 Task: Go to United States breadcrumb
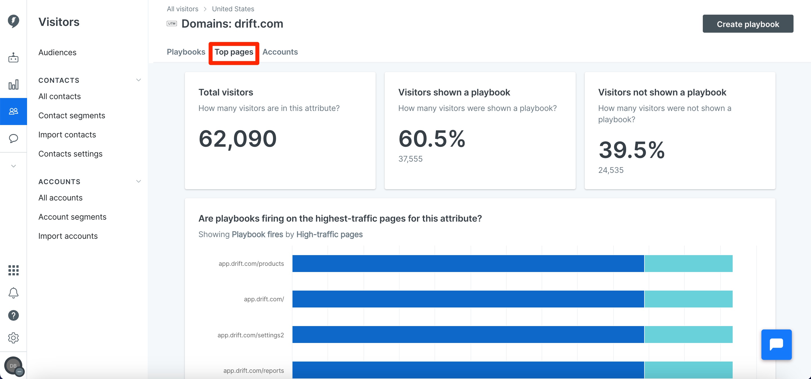coord(233,9)
